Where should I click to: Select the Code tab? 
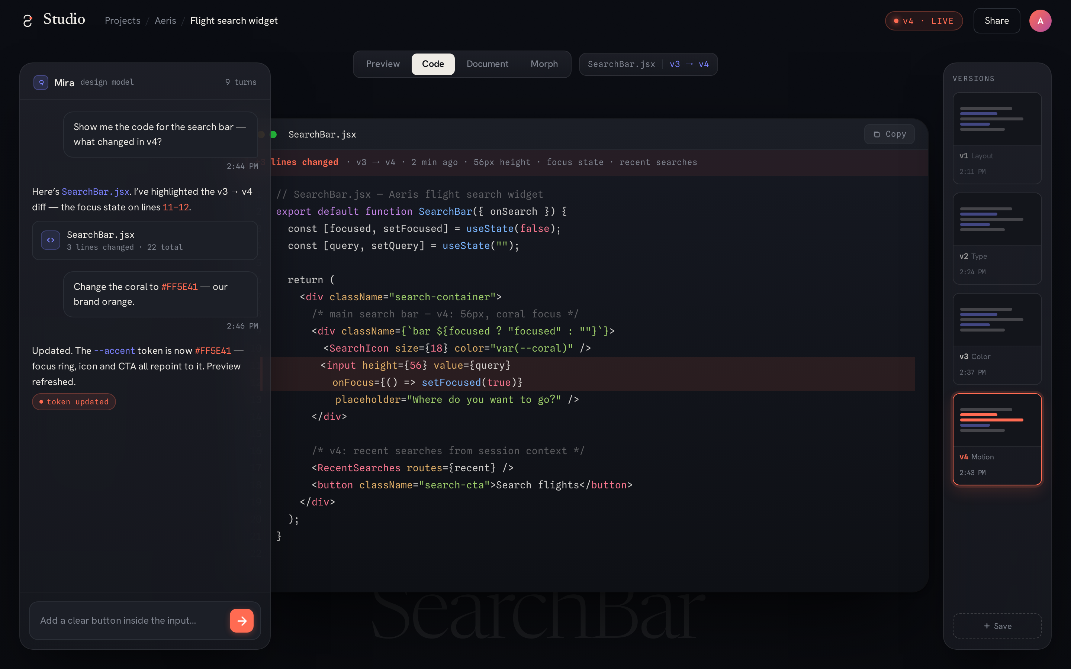433,64
